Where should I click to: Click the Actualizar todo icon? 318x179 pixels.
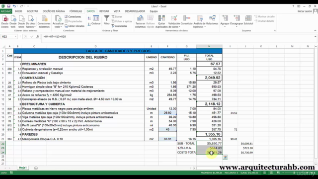58,19
